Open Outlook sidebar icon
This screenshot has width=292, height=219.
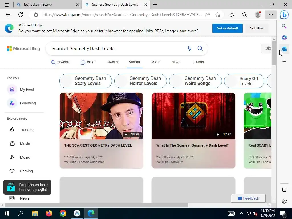(x=284, y=49)
